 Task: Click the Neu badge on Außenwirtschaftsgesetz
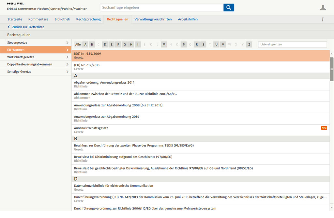tap(324, 128)
